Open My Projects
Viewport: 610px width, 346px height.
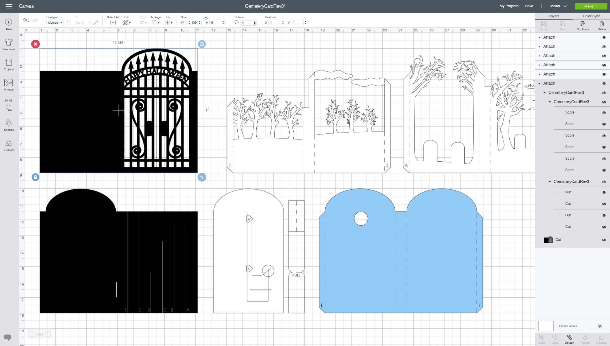[509, 6]
